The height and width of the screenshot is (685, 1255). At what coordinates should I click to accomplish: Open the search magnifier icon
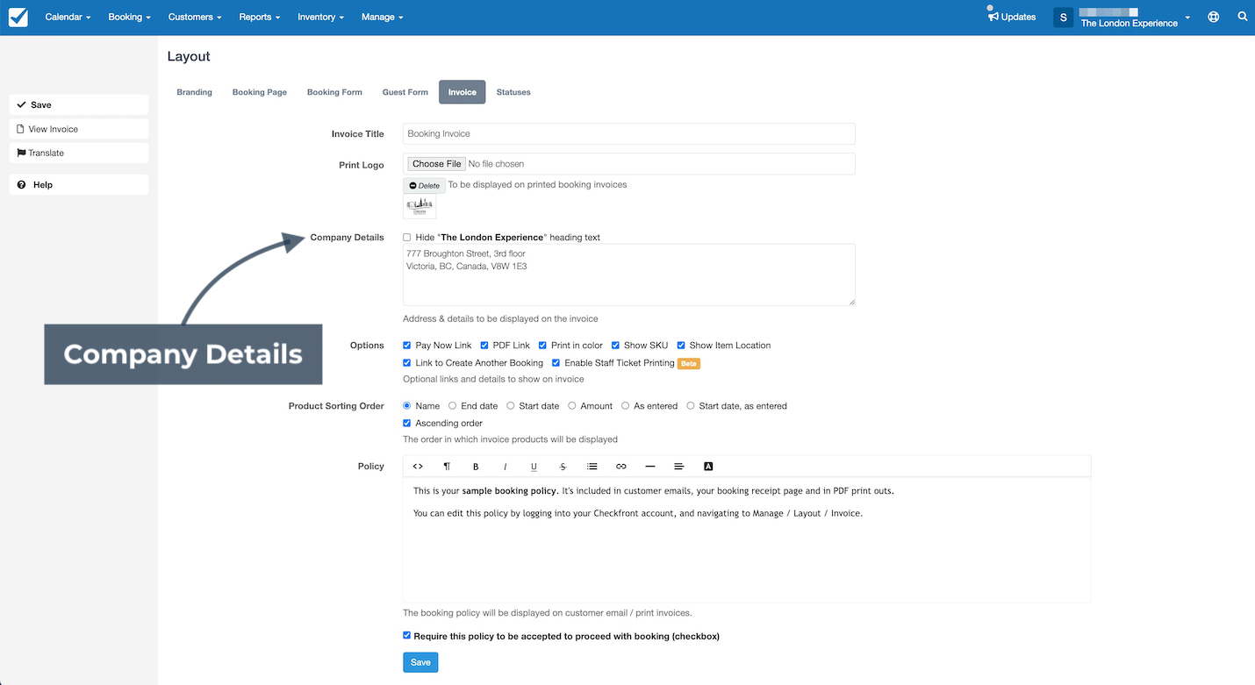[1243, 17]
